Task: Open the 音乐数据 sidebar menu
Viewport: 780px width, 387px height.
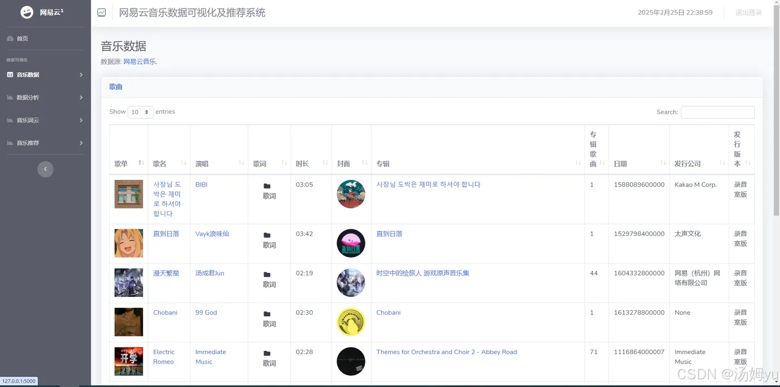Action: tap(45, 75)
